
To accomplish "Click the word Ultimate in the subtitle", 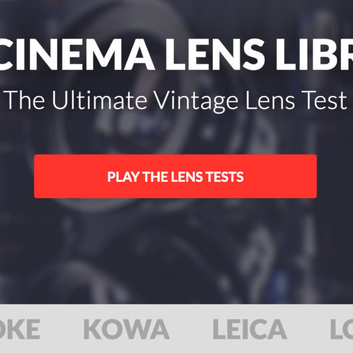I will click(x=99, y=100).
